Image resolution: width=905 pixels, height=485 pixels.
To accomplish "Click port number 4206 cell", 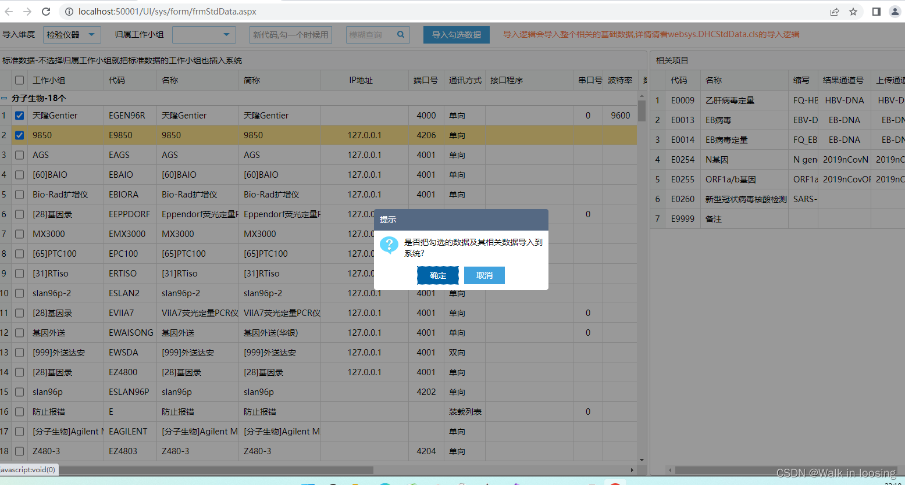I will [426, 135].
